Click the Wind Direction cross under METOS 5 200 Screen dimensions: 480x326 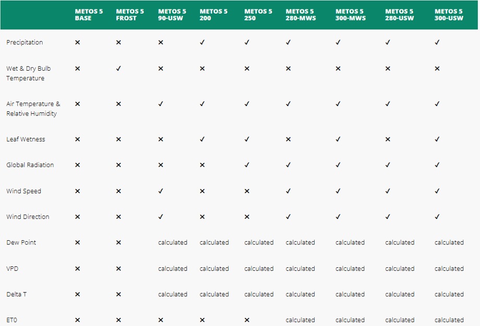[202, 217]
